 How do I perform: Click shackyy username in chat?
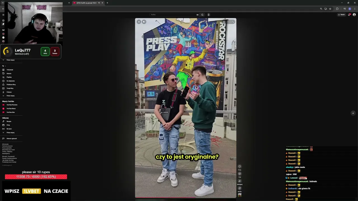289,167
